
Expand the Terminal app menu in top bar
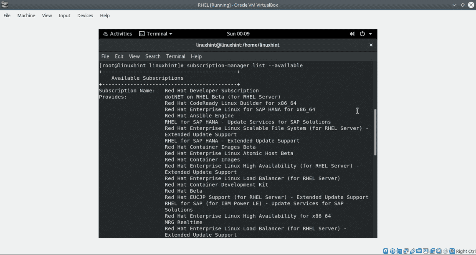156,34
